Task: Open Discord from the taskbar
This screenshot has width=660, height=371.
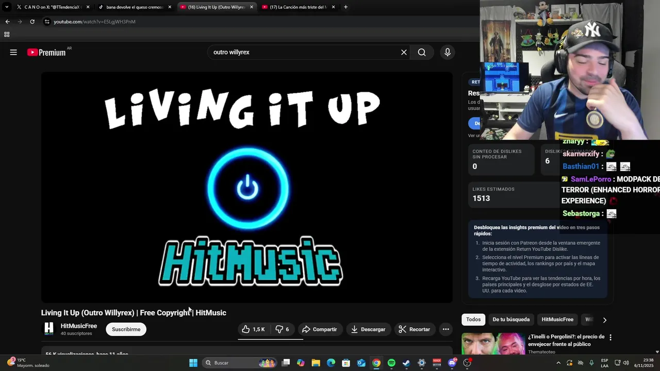Action: click(452, 363)
